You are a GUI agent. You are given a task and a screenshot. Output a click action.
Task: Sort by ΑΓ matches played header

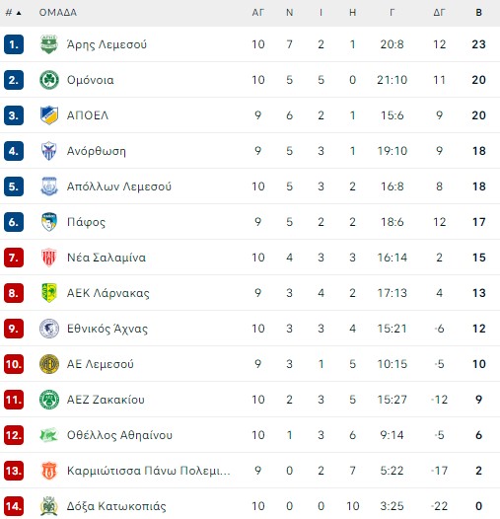click(x=257, y=13)
